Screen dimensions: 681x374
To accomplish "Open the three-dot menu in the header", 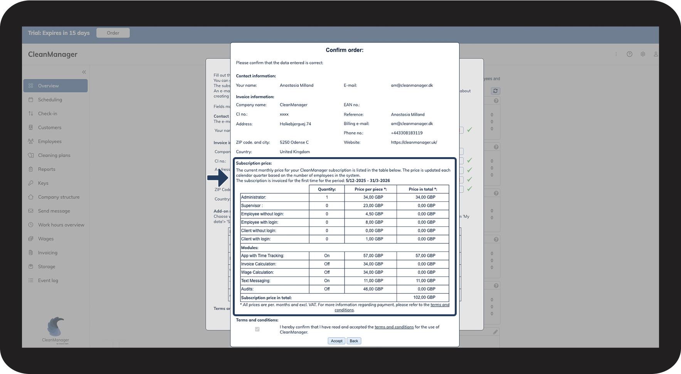I will tap(616, 54).
